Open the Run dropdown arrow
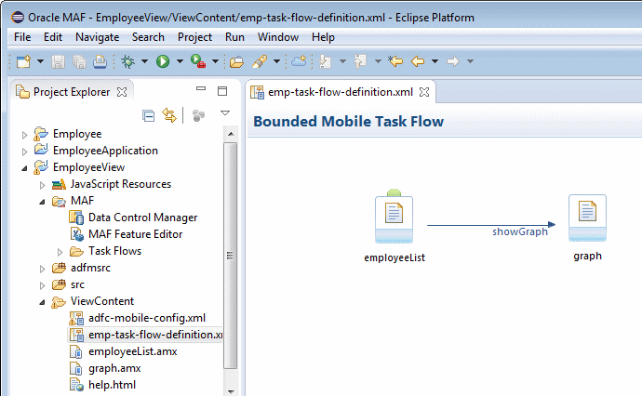Image resolution: width=642 pixels, height=396 pixels. [x=180, y=61]
